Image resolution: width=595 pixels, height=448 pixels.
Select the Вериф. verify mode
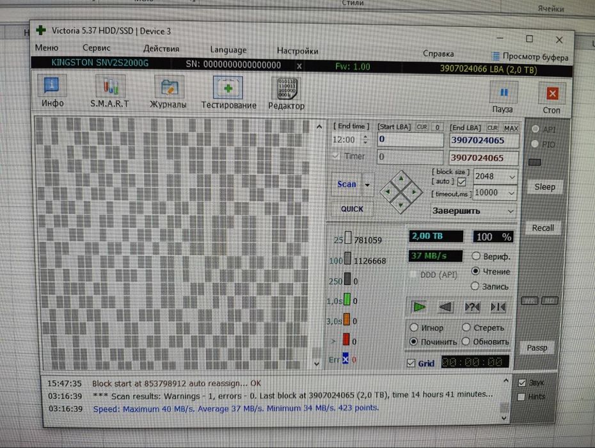click(476, 256)
